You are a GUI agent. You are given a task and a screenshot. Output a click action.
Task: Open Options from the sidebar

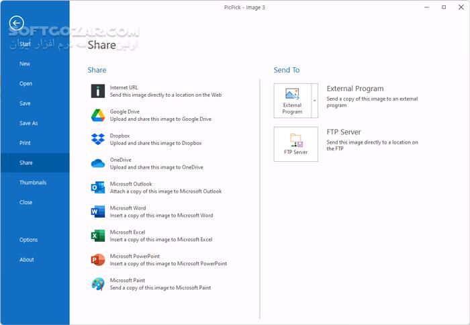29,240
